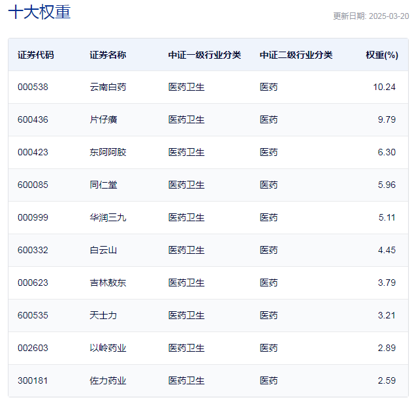Select the 中证一级行业分类 column header
This screenshot has height=400, width=412.
pyautogui.click(x=204, y=55)
